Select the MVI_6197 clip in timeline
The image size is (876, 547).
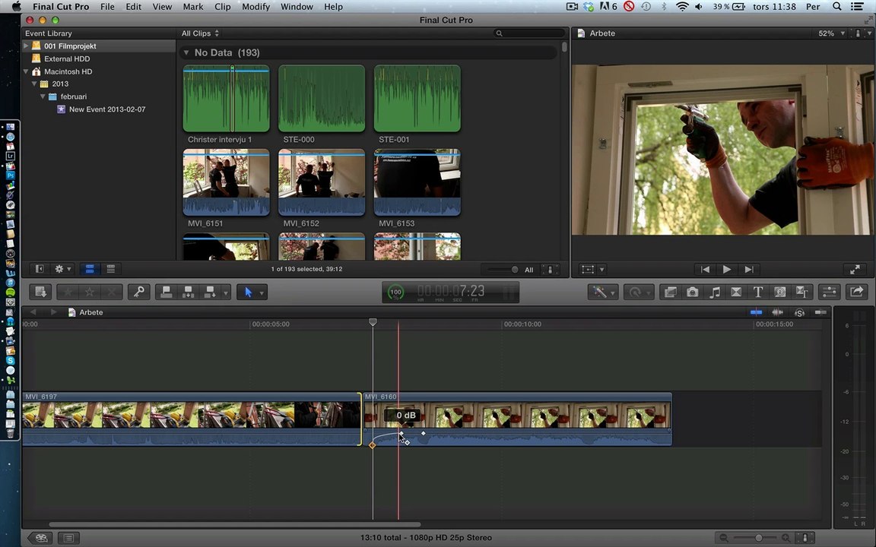(x=191, y=419)
